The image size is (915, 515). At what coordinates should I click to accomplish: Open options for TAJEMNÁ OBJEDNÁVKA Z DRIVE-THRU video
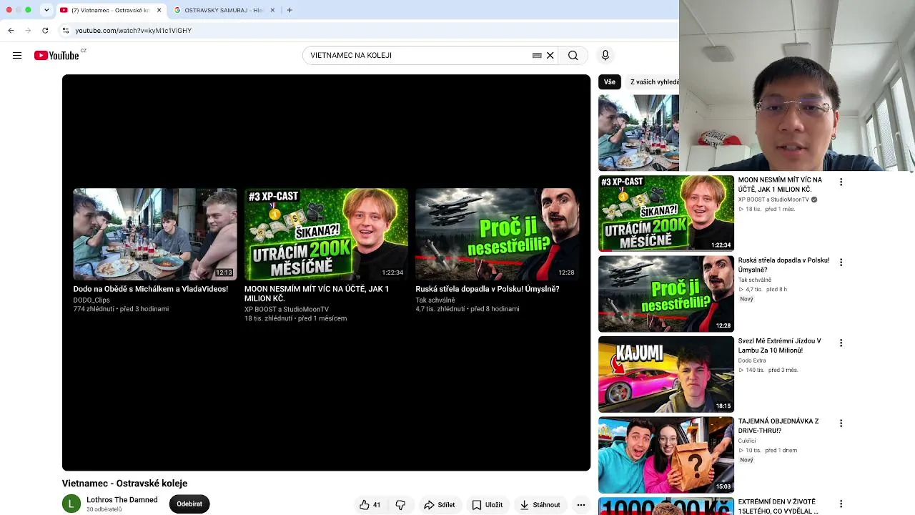[841, 423]
